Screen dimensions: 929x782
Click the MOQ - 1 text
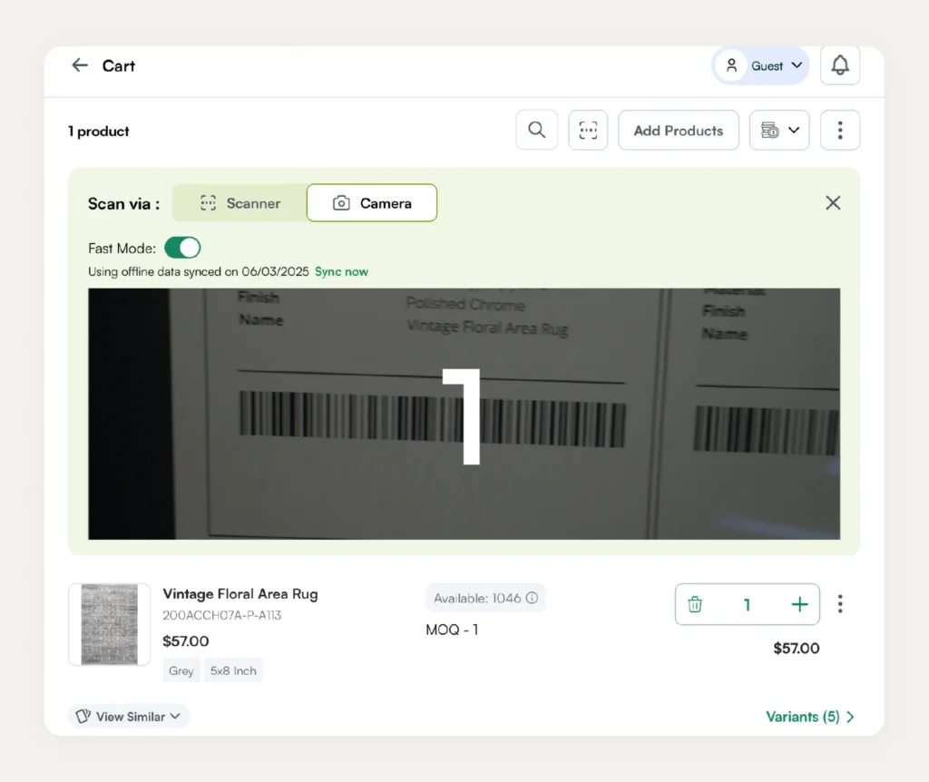pyautogui.click(x=452, y=630)
